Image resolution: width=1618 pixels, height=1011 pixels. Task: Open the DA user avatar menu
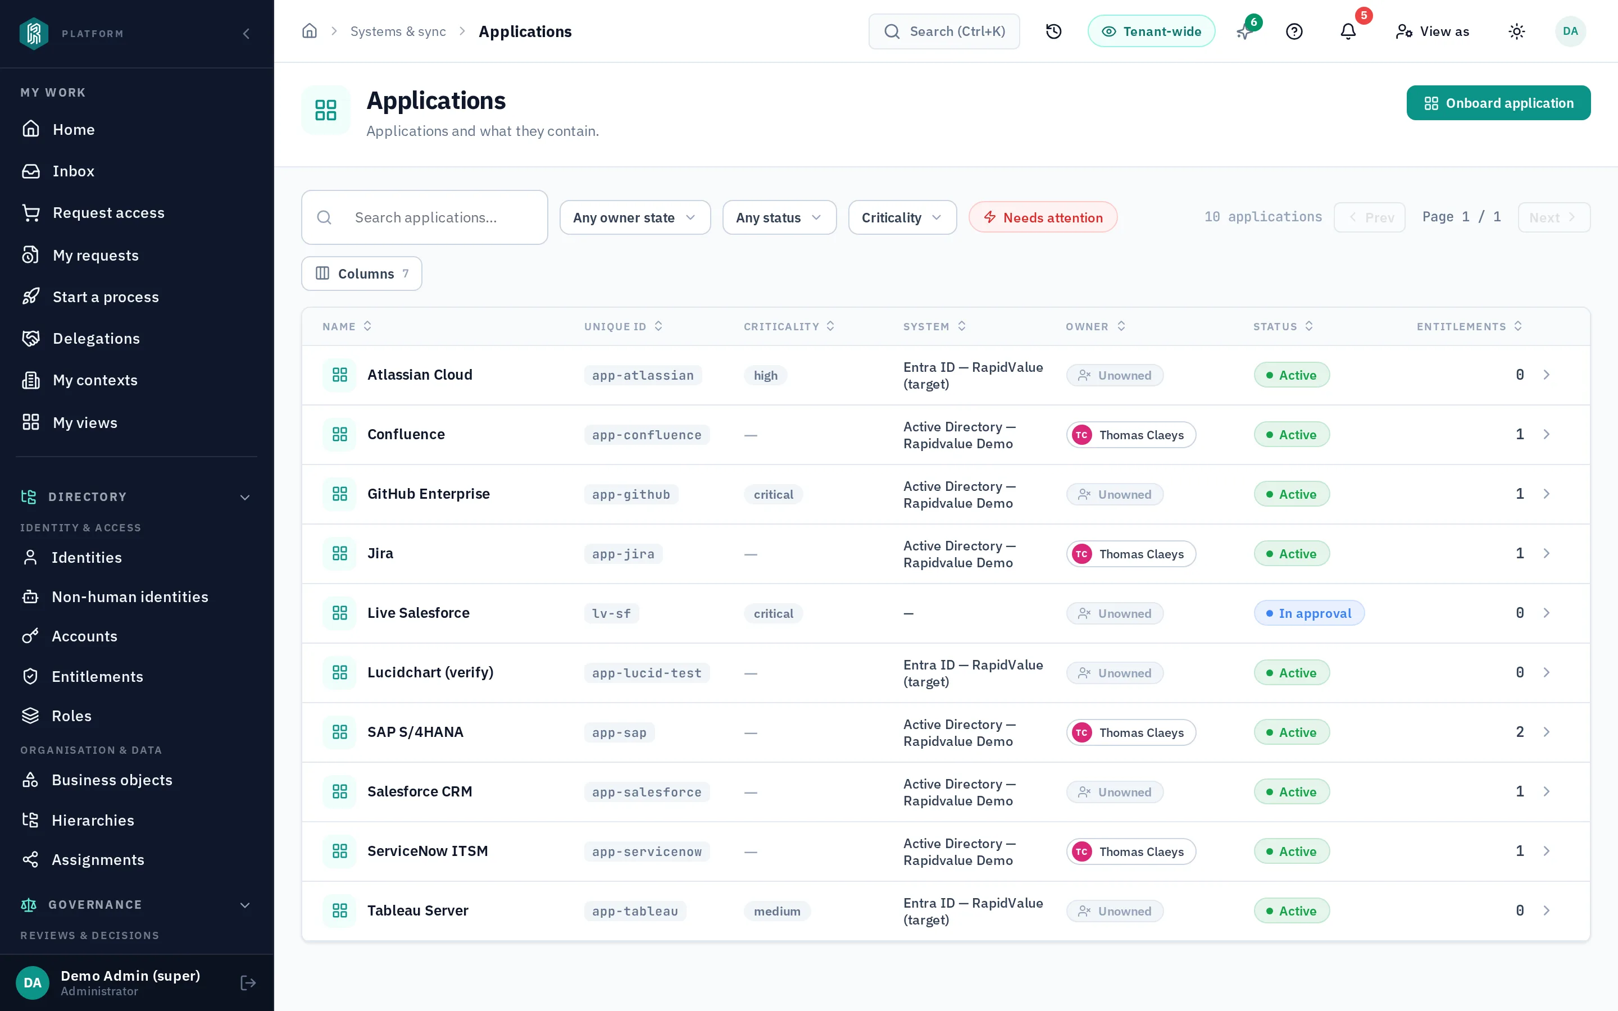[x=1571, y=31]
